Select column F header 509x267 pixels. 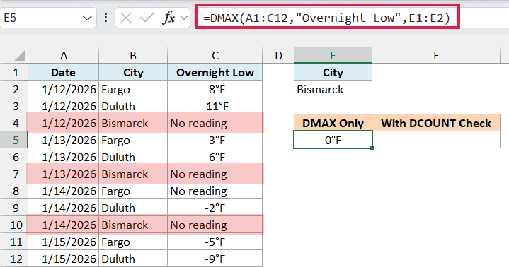(436, 55)
